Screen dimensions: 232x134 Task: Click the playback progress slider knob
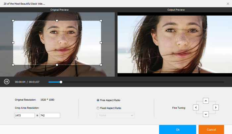tap(61, 82)
